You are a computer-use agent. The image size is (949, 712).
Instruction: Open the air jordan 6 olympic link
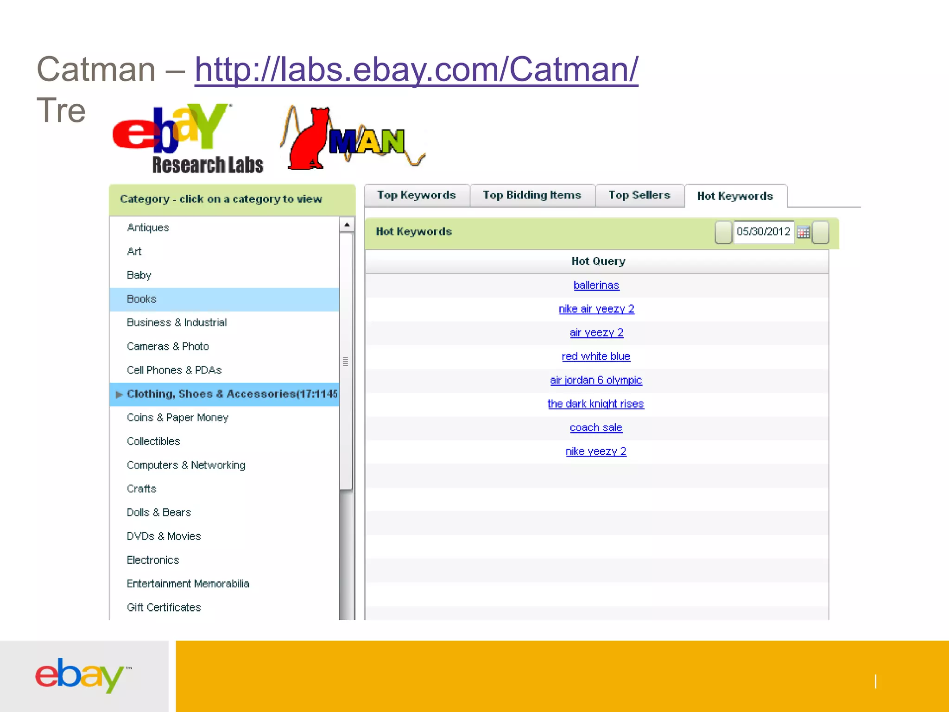(596, 380)
